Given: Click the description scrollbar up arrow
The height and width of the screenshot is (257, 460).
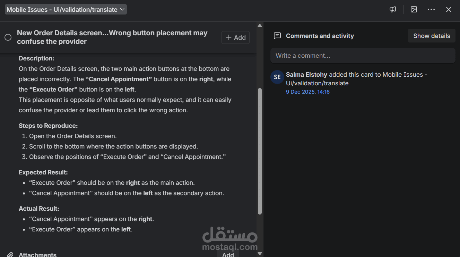Looking at the screenshot, I should (260, 26).
